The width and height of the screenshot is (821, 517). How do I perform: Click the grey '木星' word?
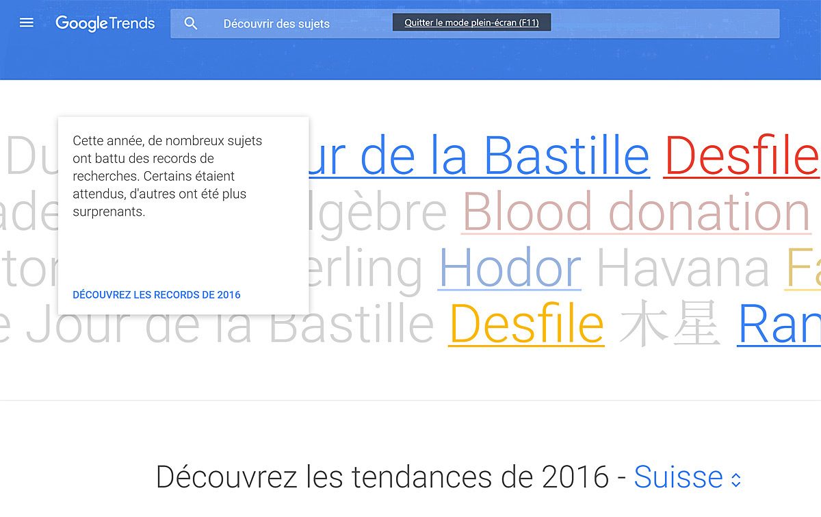pyautogui.click(x=670, y=324)
